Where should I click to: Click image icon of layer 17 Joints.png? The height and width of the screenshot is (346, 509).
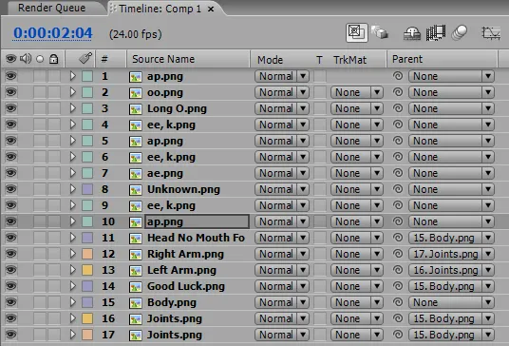[x=136, y=336]
